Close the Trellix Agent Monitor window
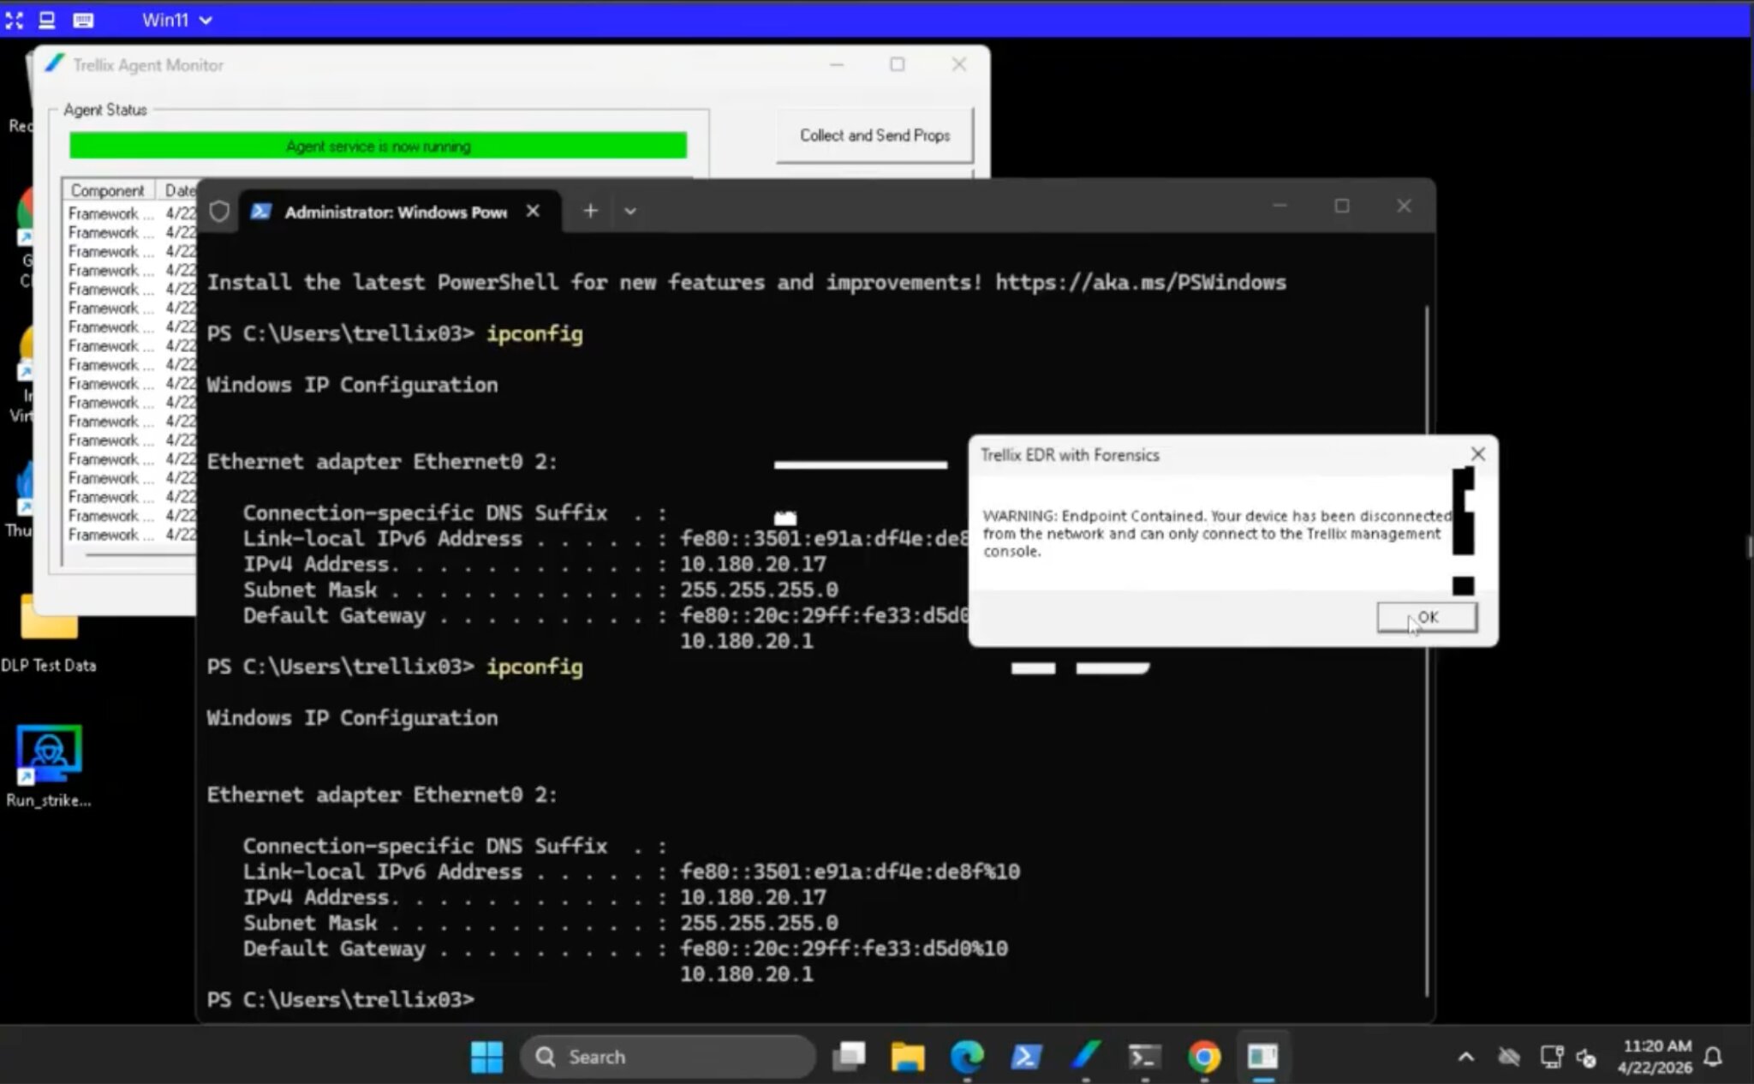 point(959,64)
